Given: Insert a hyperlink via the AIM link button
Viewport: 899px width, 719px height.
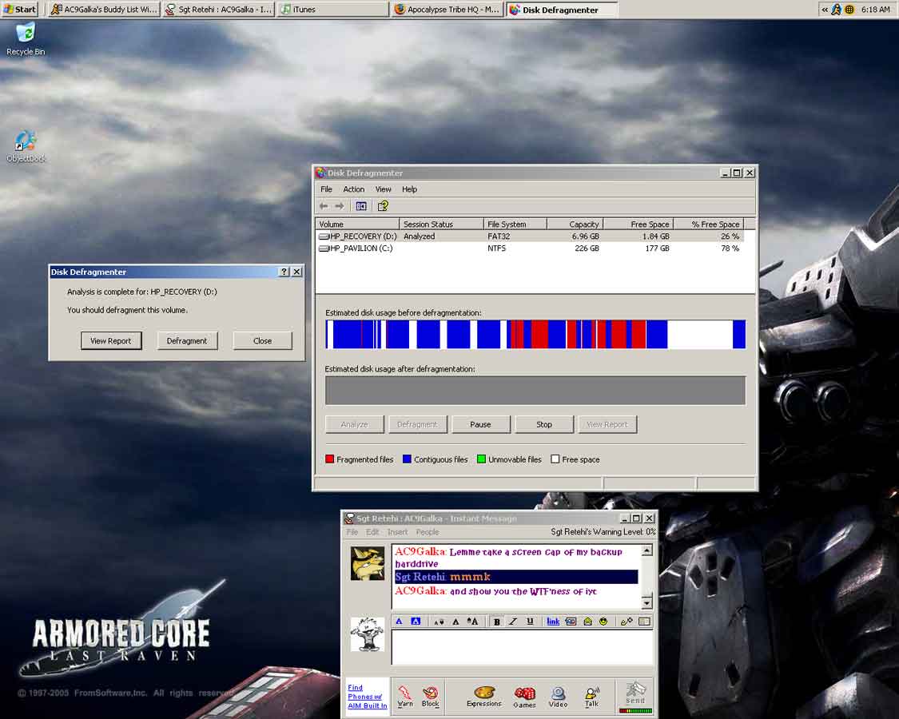Looking at the screenshot, I should [553, 622].
